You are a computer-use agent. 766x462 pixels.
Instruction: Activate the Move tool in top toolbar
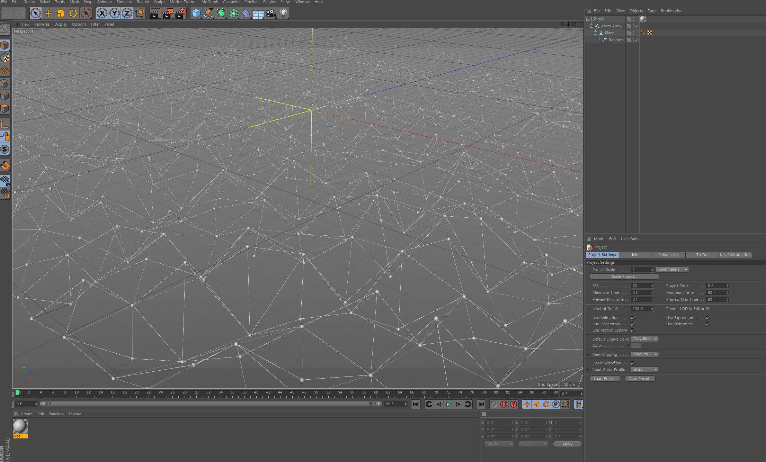[x=48, y=13]
